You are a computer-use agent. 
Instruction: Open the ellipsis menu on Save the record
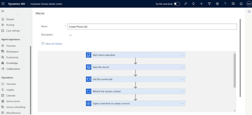coord(182,67)
